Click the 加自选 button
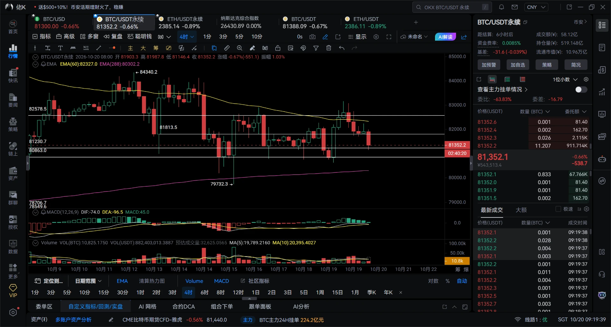The height and width of the screenshot is (327, 611). coord(518,65)
